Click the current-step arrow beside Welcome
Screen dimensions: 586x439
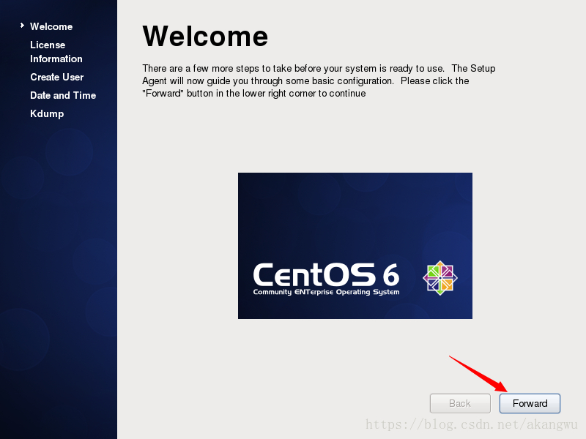(22, 26)
